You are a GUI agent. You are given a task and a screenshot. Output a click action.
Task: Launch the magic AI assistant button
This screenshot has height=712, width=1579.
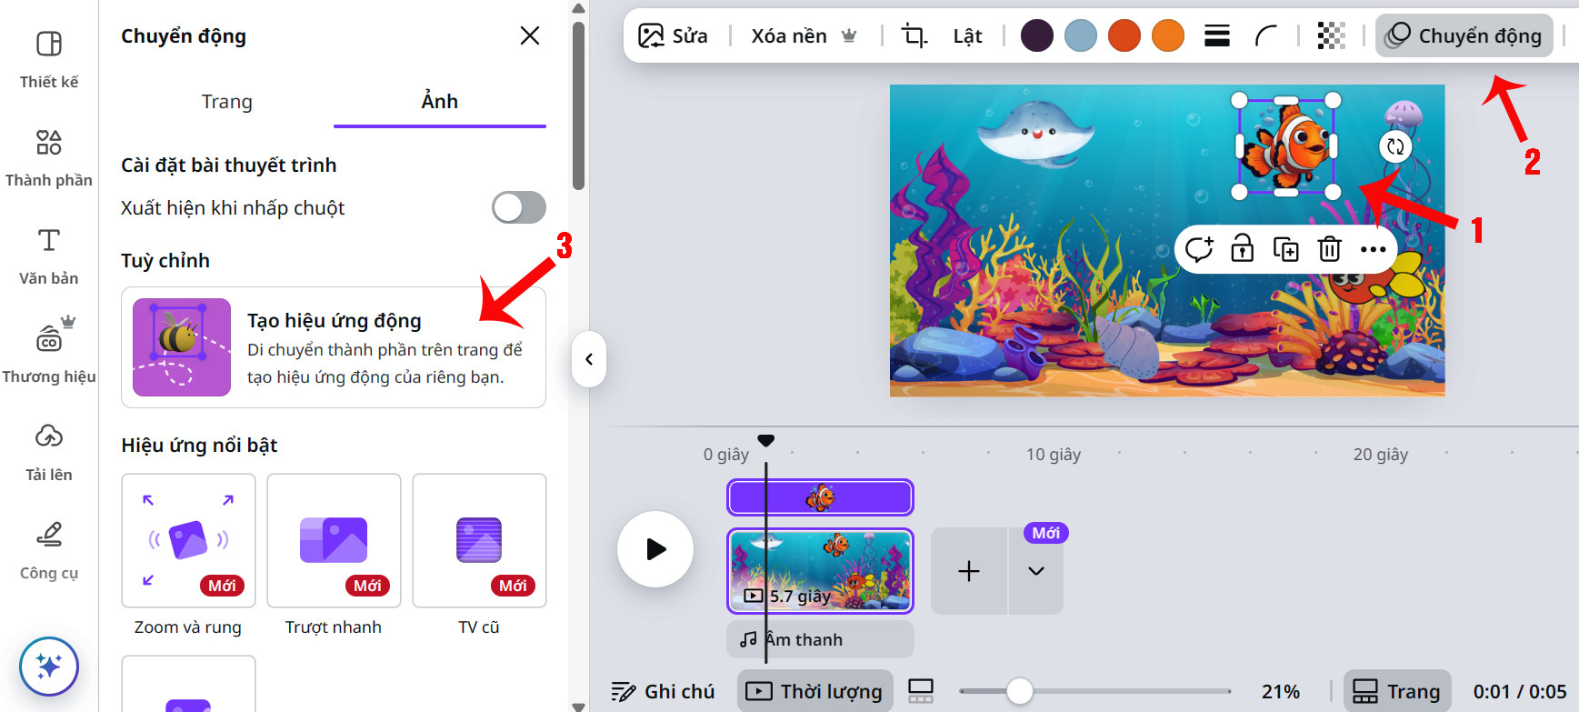tap(49, 667)
